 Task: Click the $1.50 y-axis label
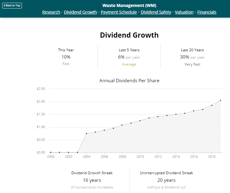(x=41, y=114)
